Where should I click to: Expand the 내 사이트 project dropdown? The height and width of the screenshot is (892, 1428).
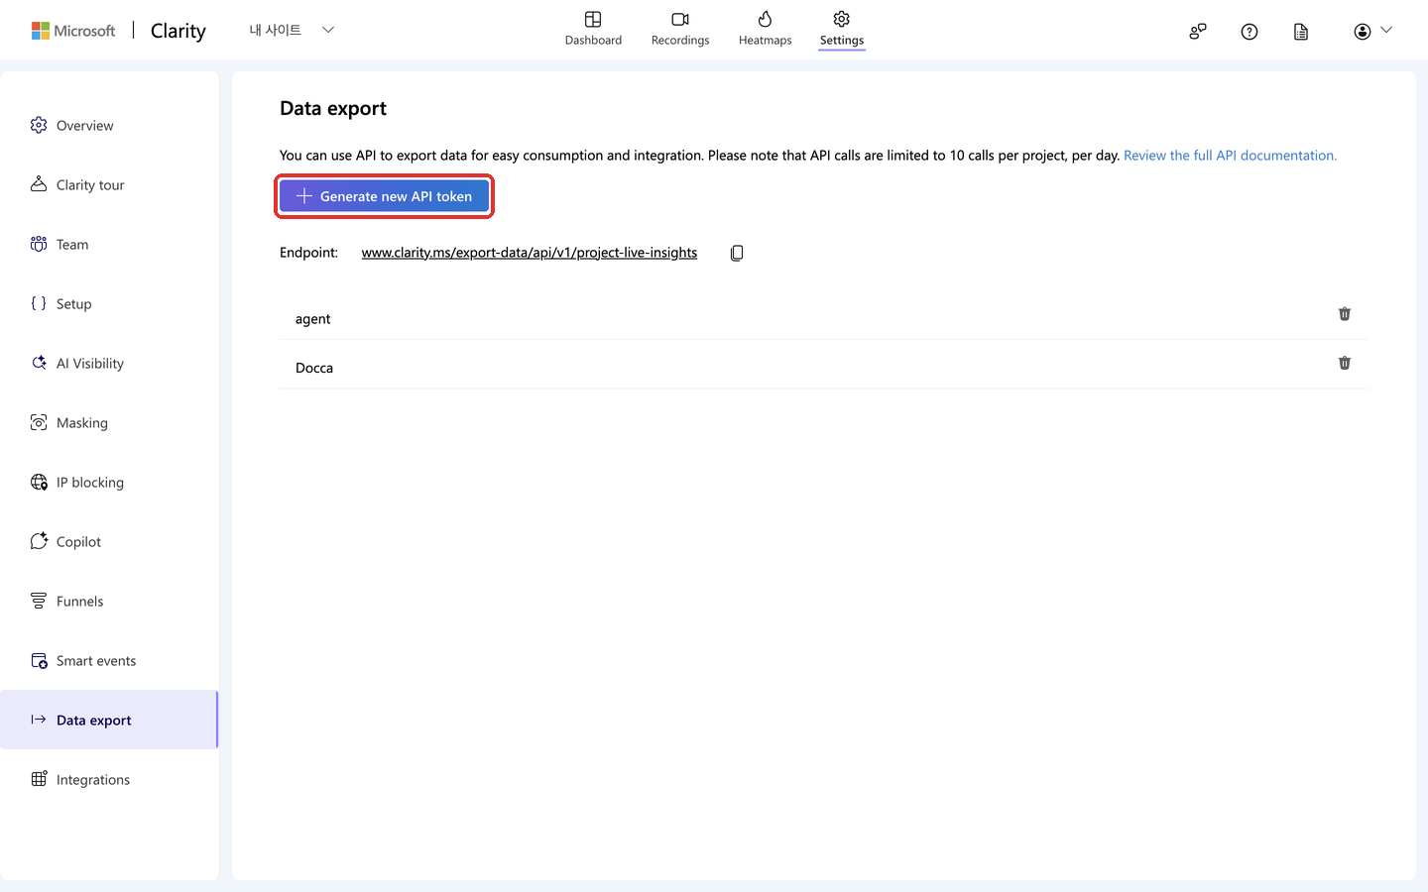click(293, 30)
